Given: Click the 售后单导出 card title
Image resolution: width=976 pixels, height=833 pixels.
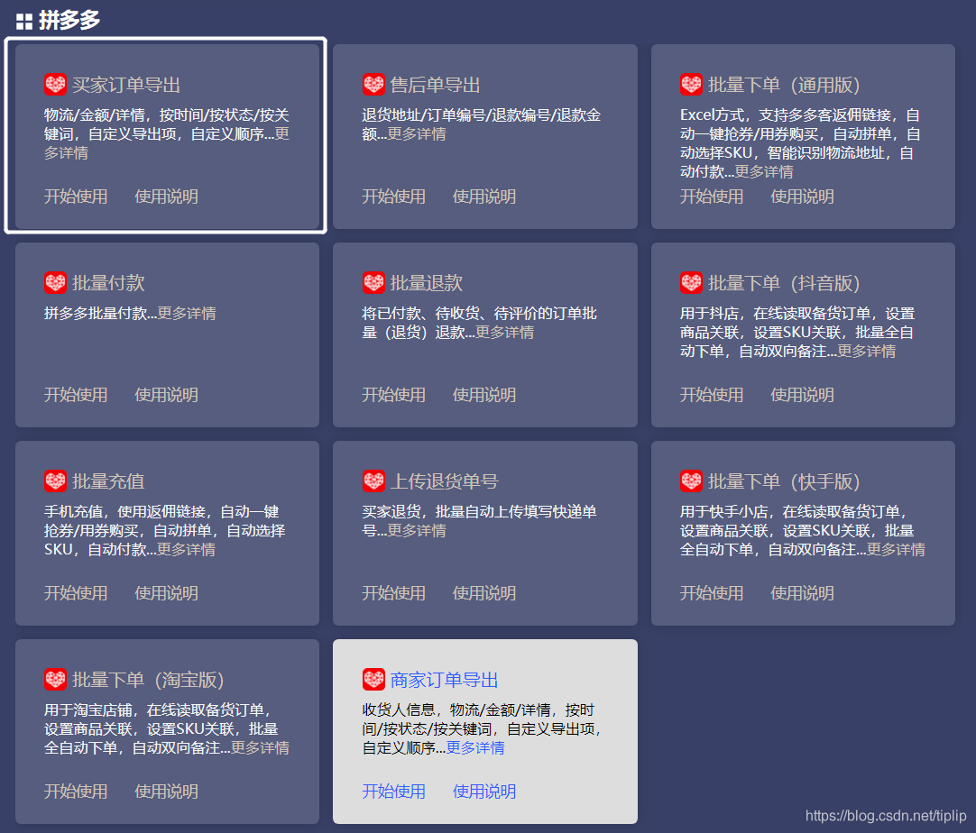Looking at the screenshot, I should click(435, 85).
